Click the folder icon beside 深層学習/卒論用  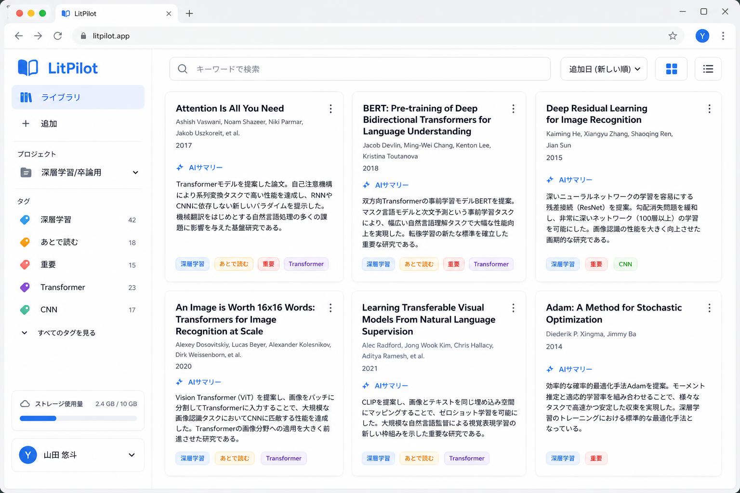tap(26, 172)
